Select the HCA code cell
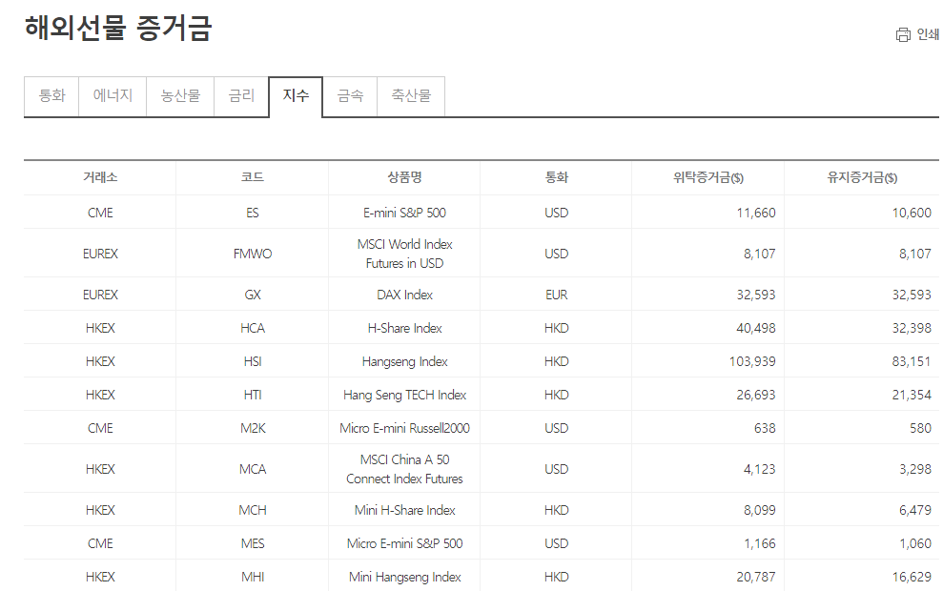The height and width of the screenshot is (591, 943). coord(253,328)
